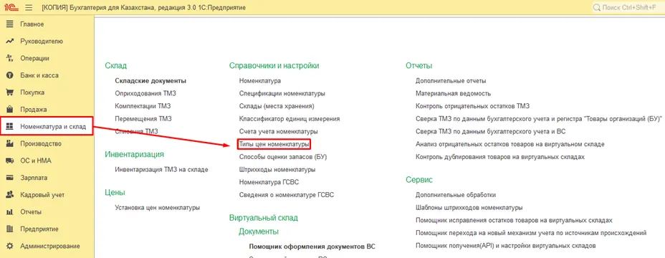The height and width of the screenshot is (258, 665).
Task: Click the Администрирование gear icon
Action: click(x=10, y=246)
